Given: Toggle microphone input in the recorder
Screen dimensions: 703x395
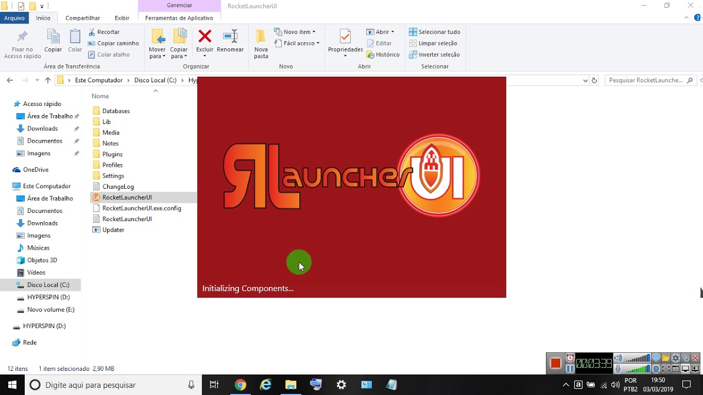Looking at the screenshot, I should tap(618, 369).
